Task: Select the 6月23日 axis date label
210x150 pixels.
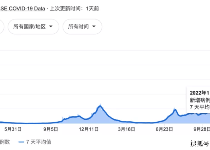Action: (x=164, y=129)
